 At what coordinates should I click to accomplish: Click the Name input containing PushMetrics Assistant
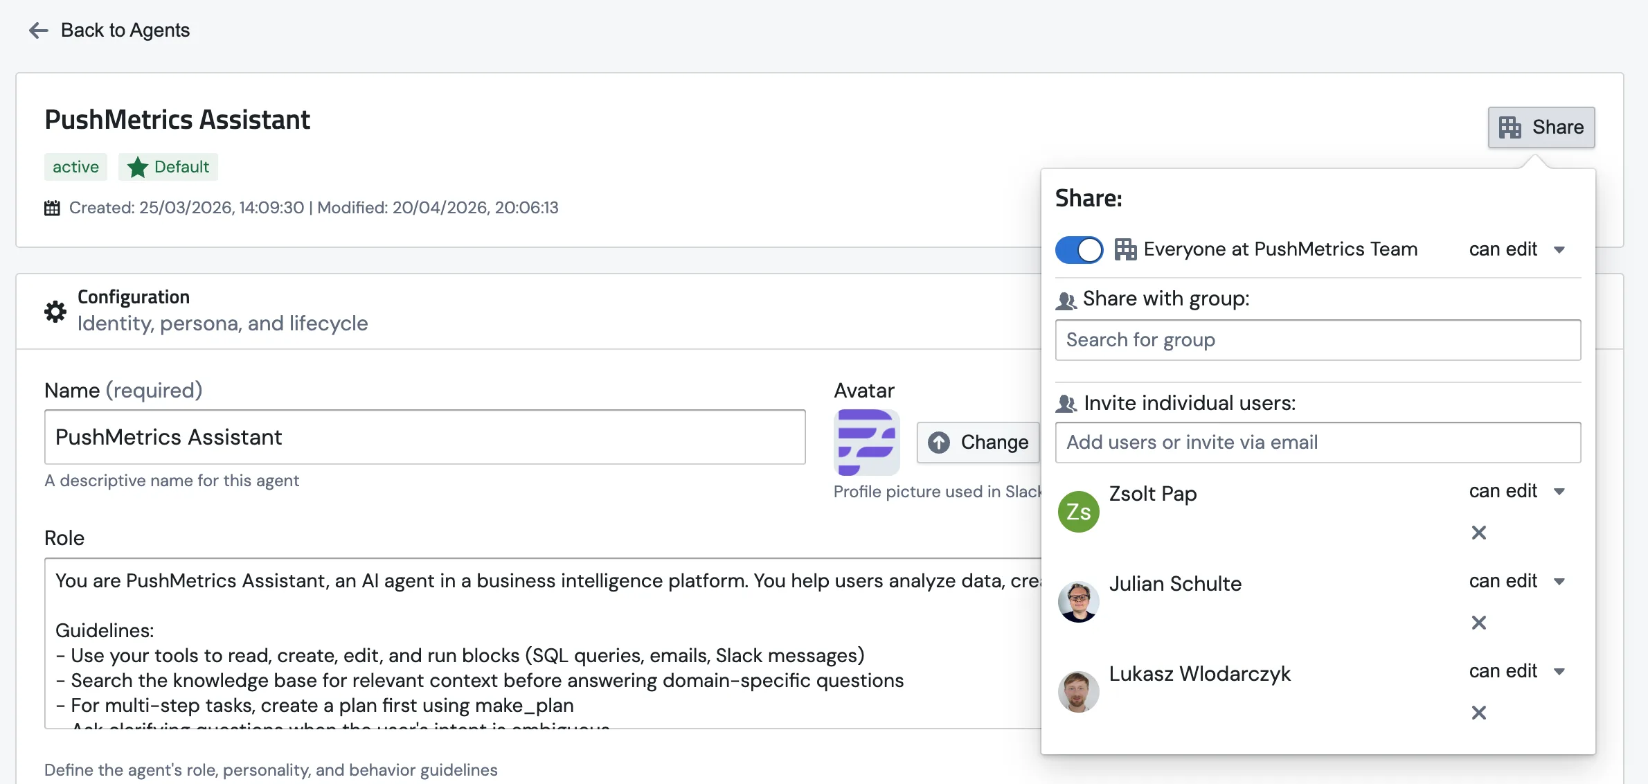[424, 437]
